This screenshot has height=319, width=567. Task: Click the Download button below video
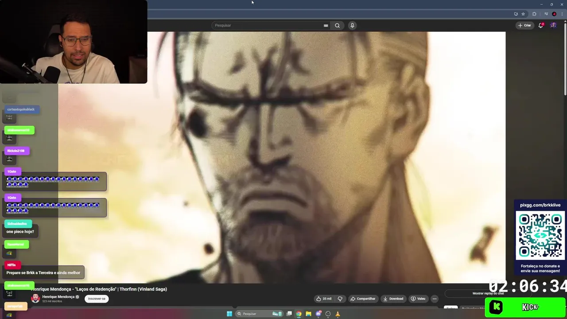[393, 299]
